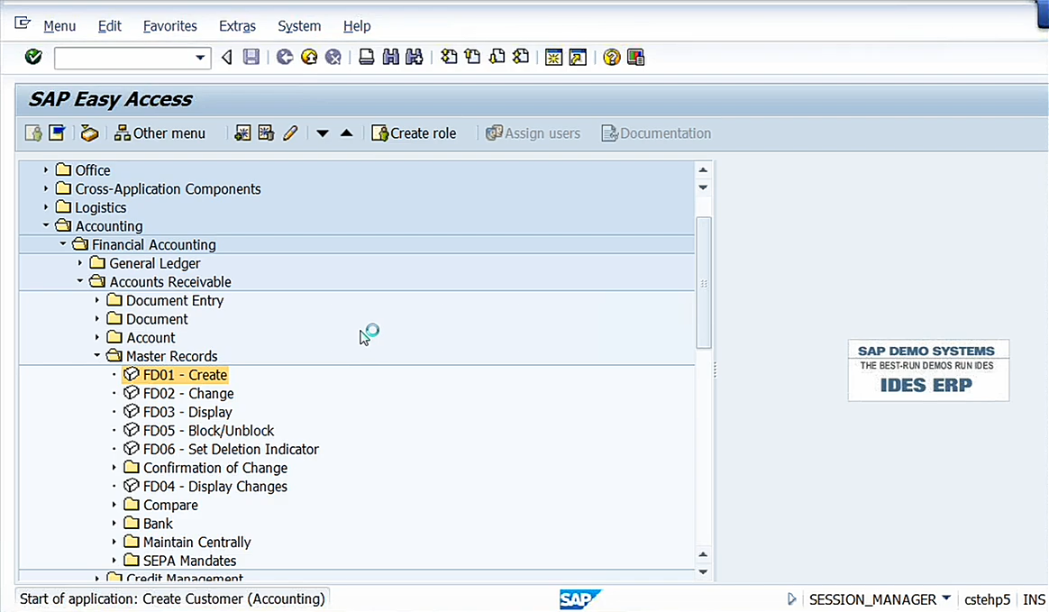Expand the Logistics folder node
The image size is (1049, 612).
(45, 207)
